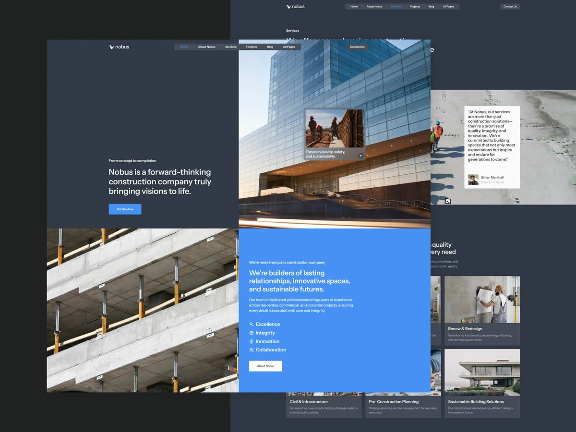The height and width of the screenshot is (432, 576).
Task: Click the 'Founder of Nobus' caption
Action: point(492,182)
